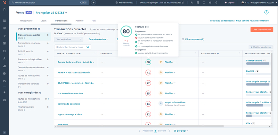This screenshot has height=135, width=278.
Task: Open the phone calling icon in top bar
Action: (192, 3)
